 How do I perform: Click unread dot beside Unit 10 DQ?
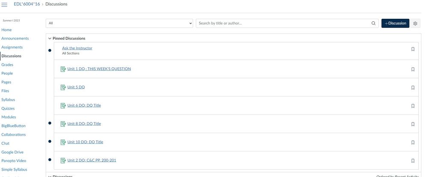coord(50,142)
